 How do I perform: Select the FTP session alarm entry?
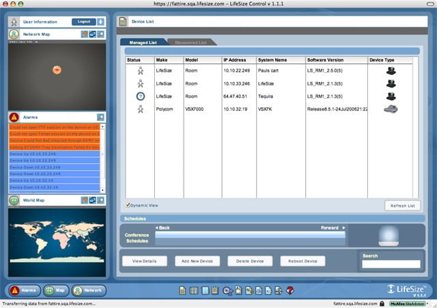pos(55,127)
